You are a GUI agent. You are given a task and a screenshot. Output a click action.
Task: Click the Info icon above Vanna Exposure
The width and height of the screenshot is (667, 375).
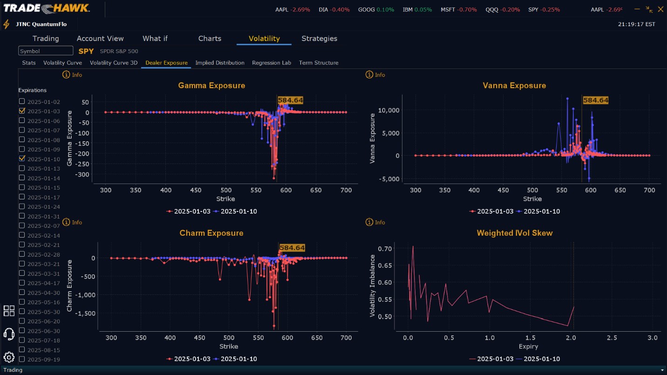[369, 75]
